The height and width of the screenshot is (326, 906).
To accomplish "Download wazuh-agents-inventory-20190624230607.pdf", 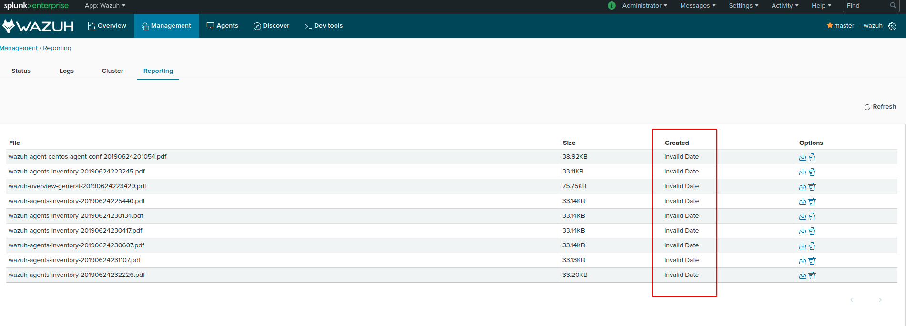I will tap(803, 246).
